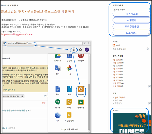Open archive 4월 2016

point(116,72)
